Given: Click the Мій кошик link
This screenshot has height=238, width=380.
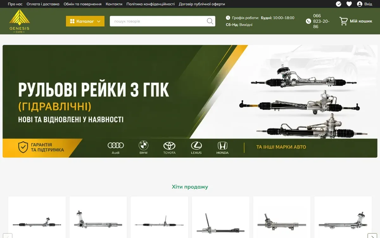Looking at the screenshot, I should click(361, 21).
